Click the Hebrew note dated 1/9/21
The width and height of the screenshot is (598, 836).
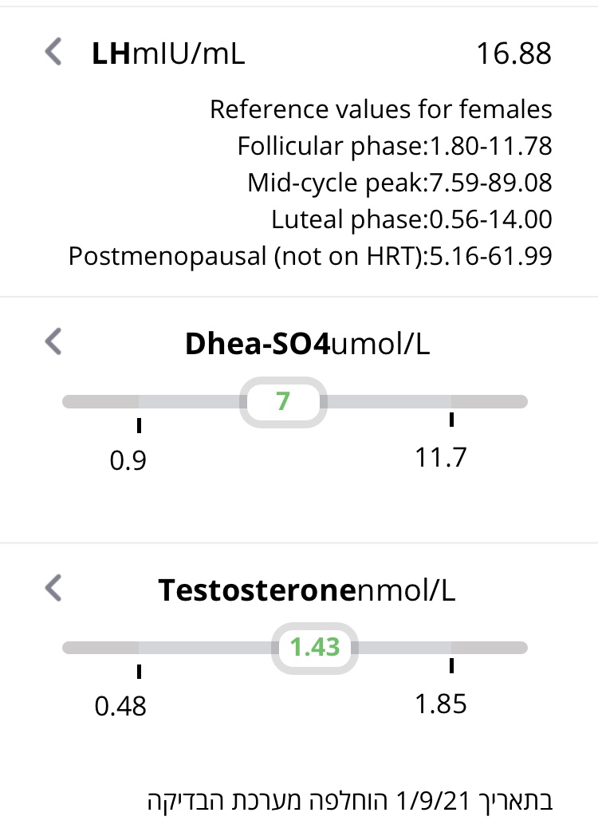[x=350, y=800]
